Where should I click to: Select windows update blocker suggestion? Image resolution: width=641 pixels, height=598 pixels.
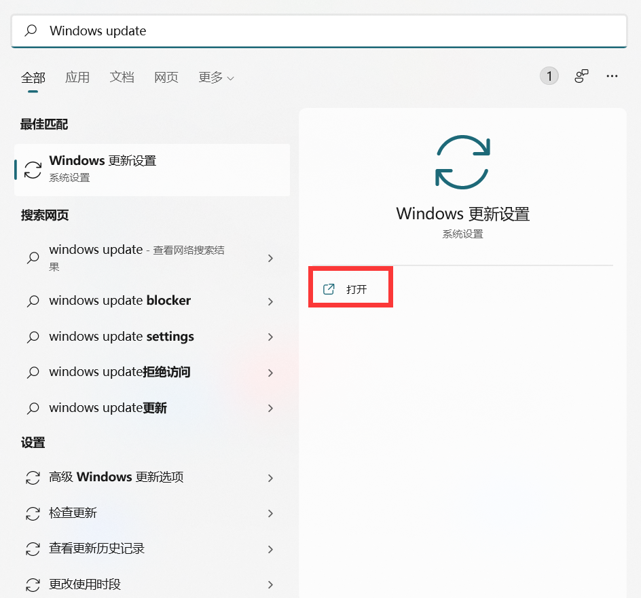pyautogui.click(x=152, y=301)
